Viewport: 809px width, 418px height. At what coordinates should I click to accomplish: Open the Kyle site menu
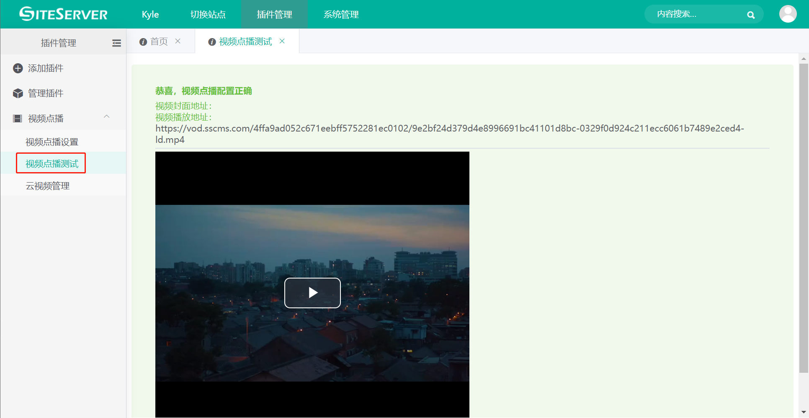coord(150,15)
